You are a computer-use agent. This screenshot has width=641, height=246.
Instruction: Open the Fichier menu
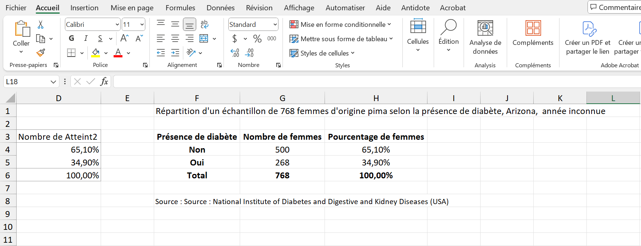pos(16,8)
